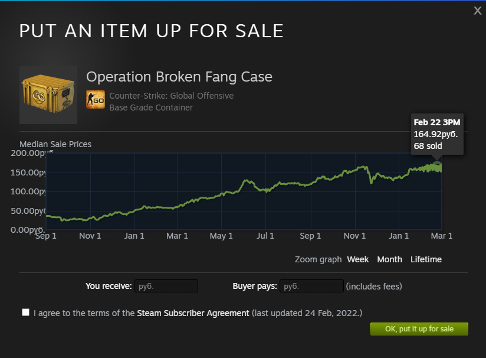The image size is (486, 358).
Task: Focus the "Buyer pays" price field
Action: point(311,287)
